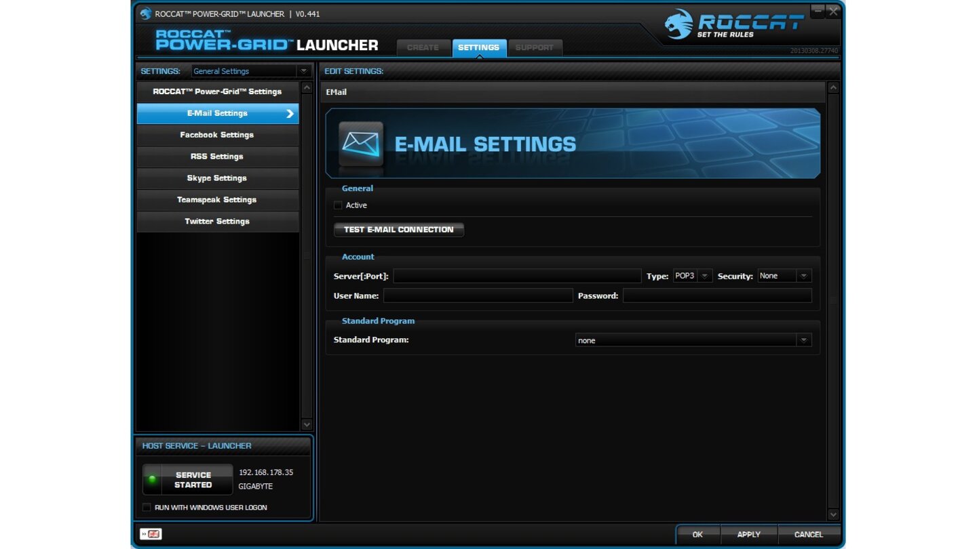The image size is (977, 549).
Task: Close the launcher window
Action: [x=833, y=11]
